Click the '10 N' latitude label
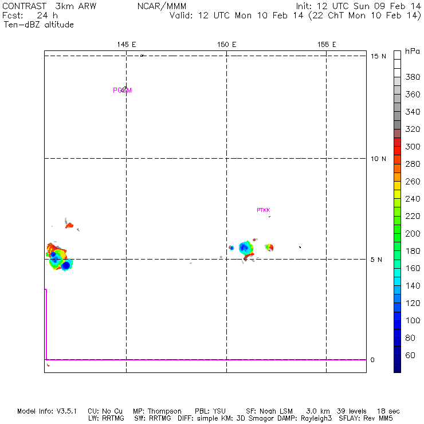Screen dimensions: 424x424 click(378, 159)
